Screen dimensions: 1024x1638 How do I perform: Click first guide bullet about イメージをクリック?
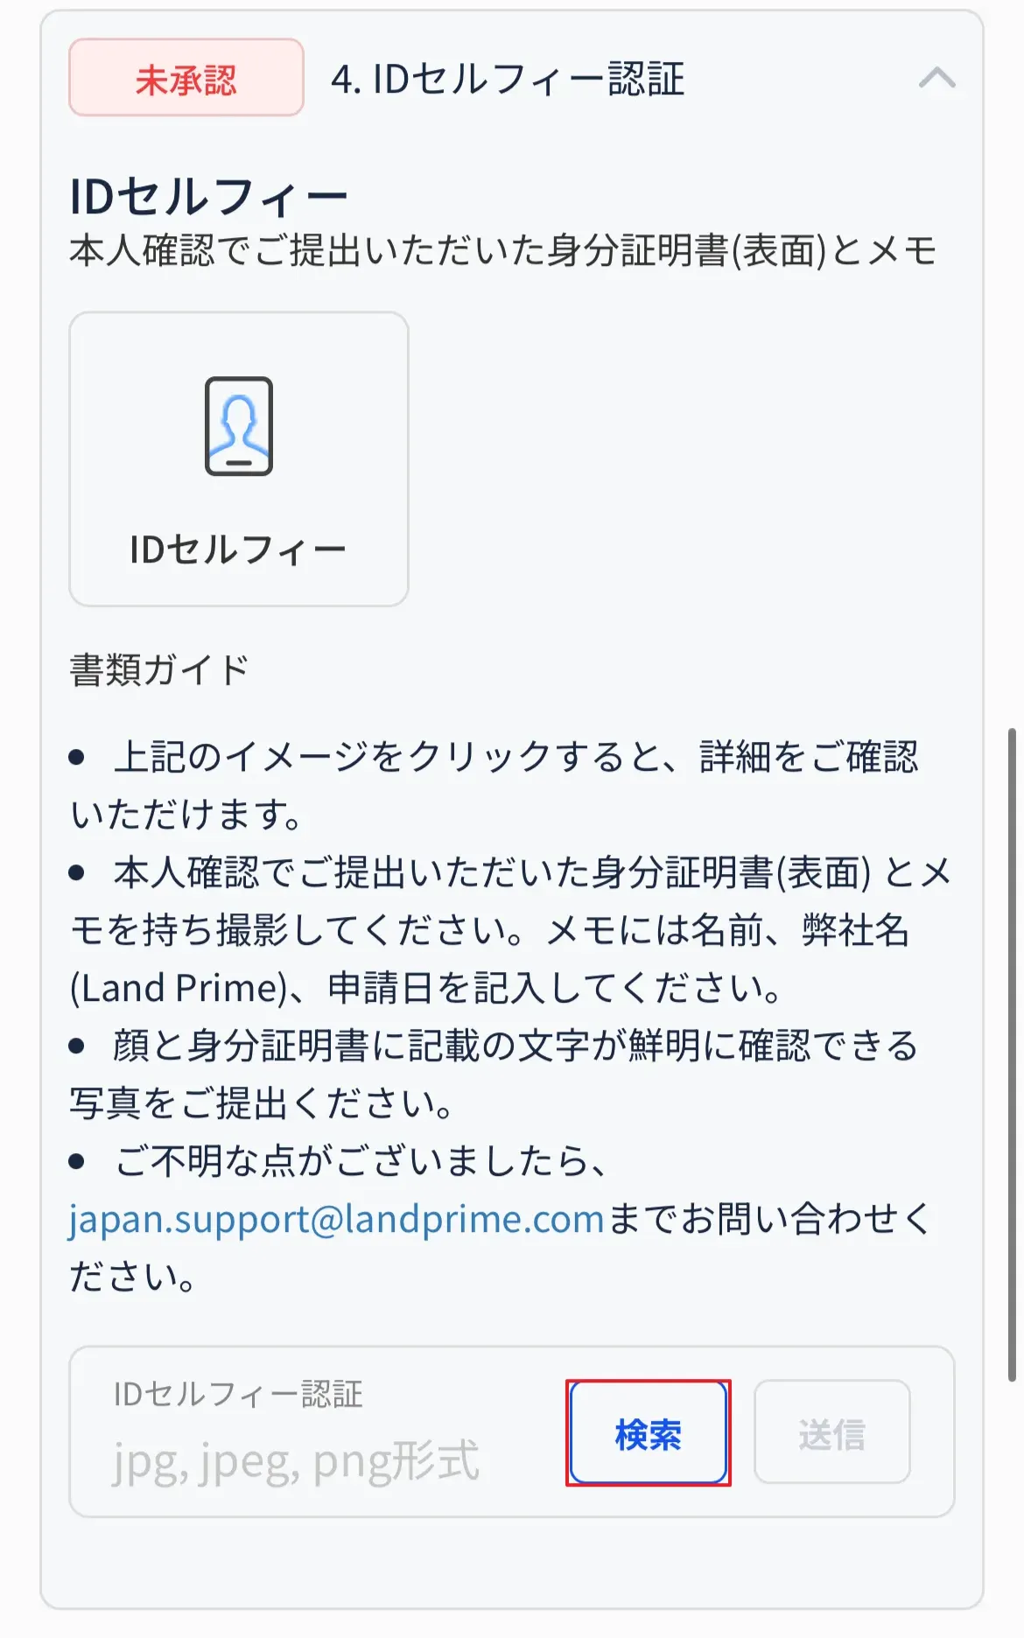pos(515,758)
